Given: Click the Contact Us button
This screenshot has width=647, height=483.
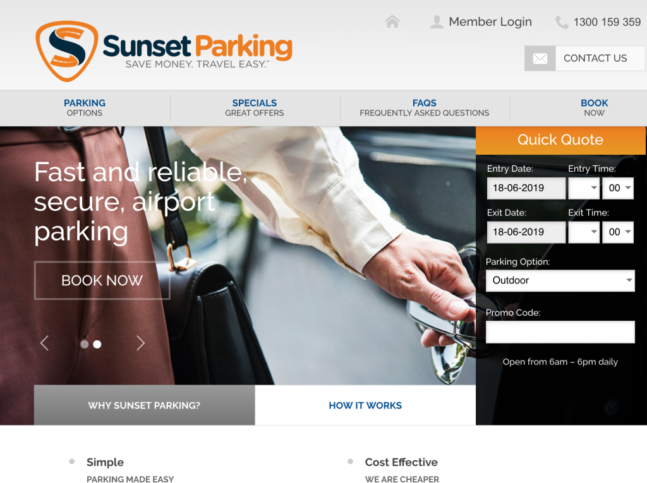Looking at the screenshot, I should (x=595, y=59).
